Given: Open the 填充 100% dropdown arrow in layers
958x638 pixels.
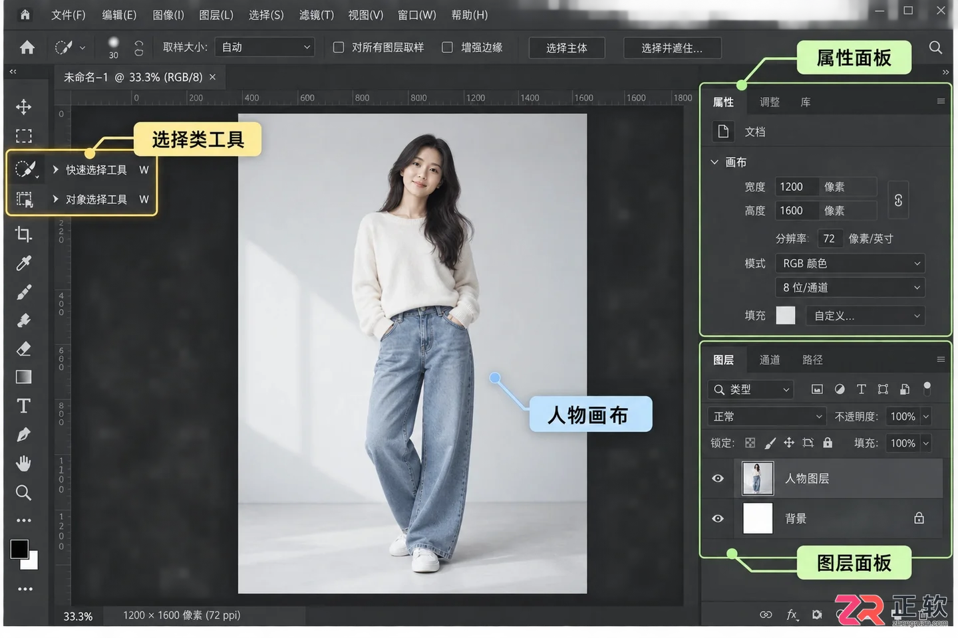Looking at the screenshot, I should click(x=925, y=443).
